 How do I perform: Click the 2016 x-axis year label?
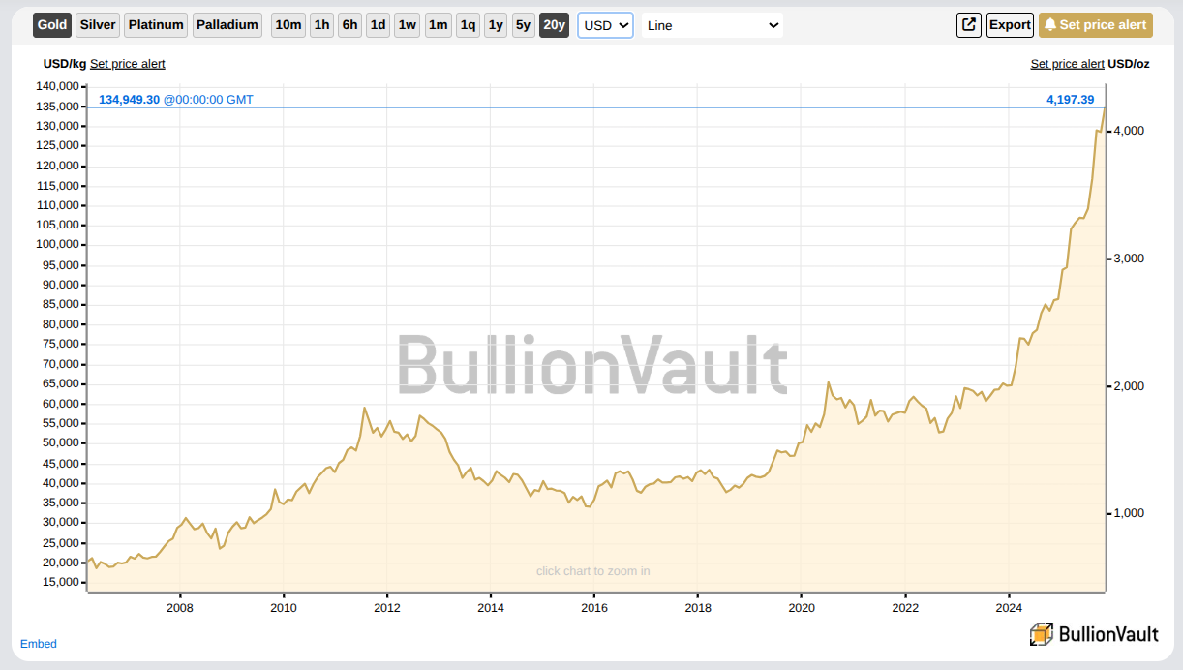[593, 608]
